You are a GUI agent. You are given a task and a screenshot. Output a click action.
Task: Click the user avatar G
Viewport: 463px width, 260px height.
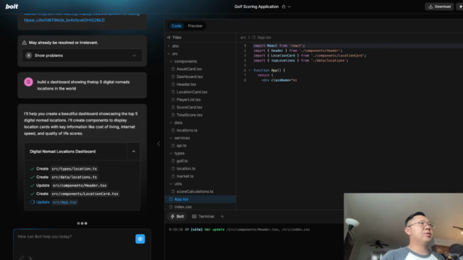28,82
